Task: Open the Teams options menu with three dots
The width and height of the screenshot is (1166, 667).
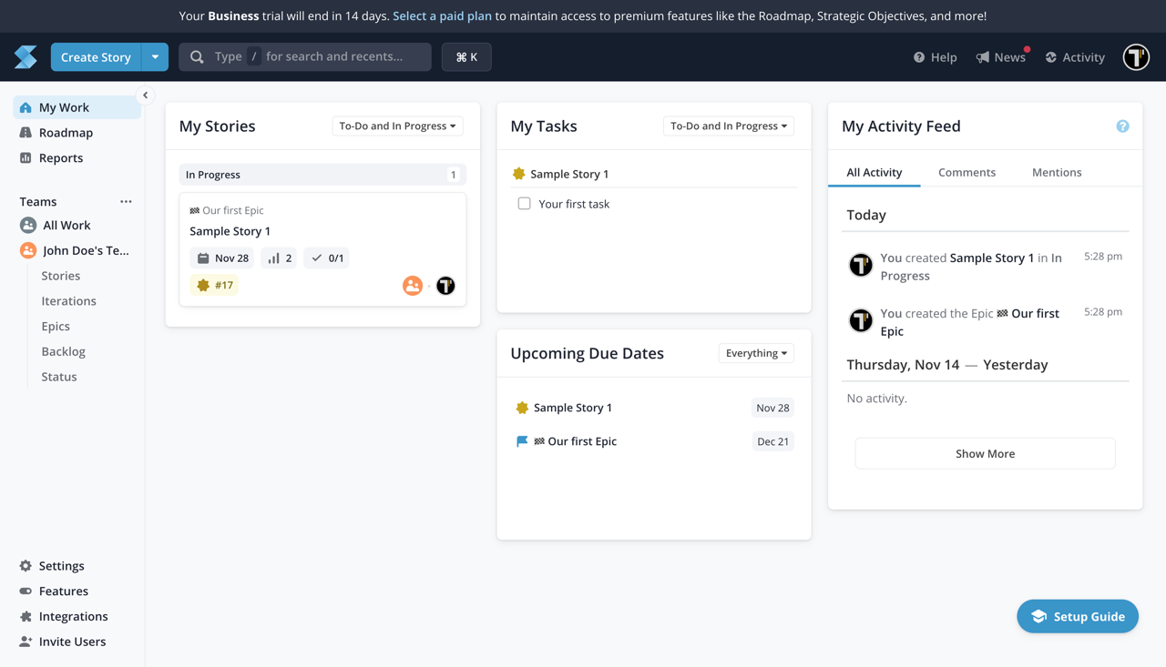Action: [126, 201]
